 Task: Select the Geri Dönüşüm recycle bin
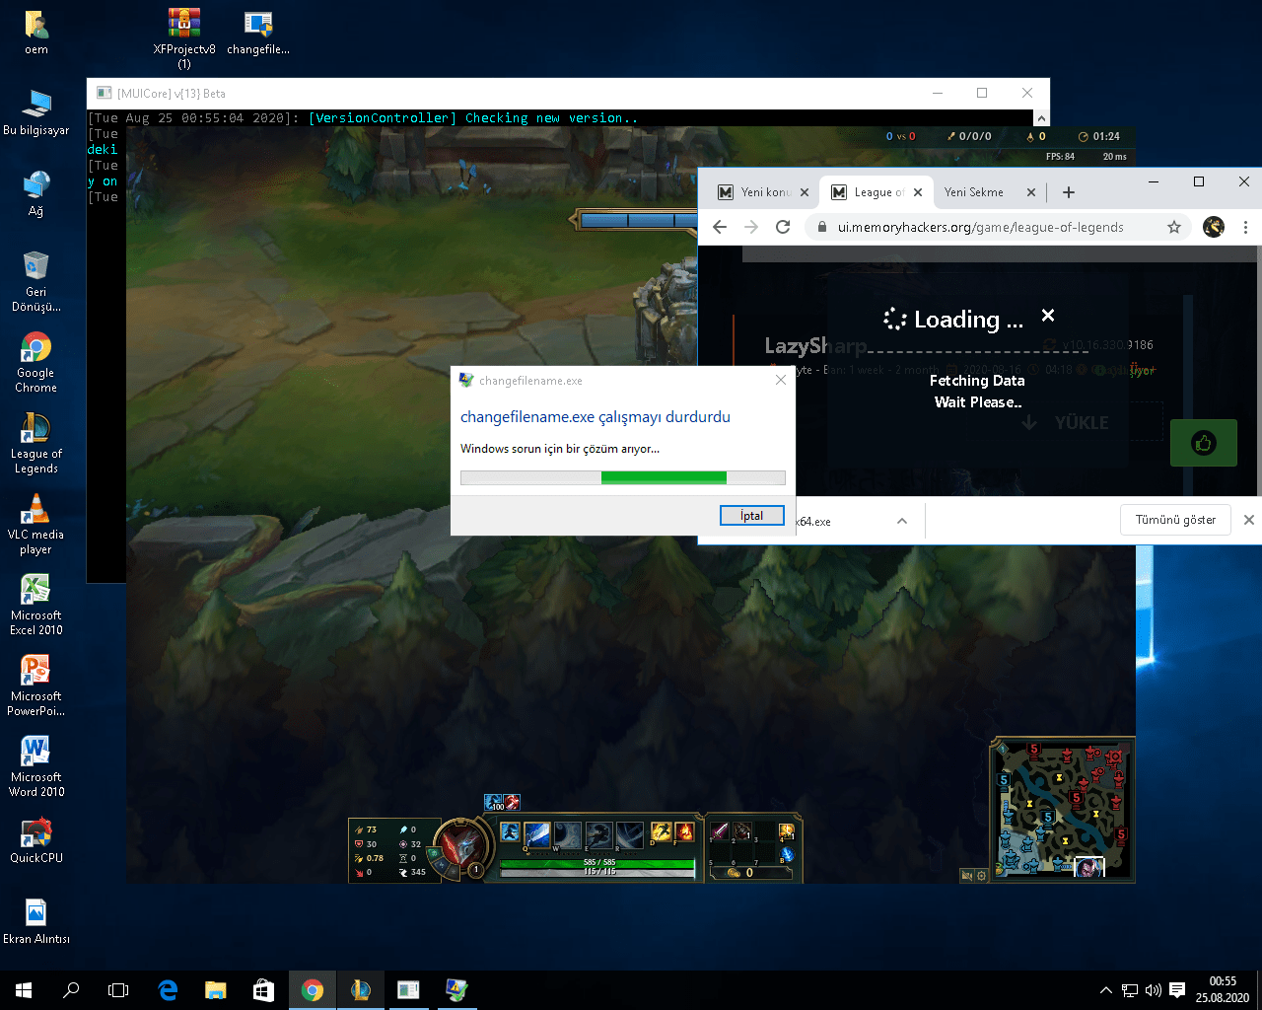[36, 282]
